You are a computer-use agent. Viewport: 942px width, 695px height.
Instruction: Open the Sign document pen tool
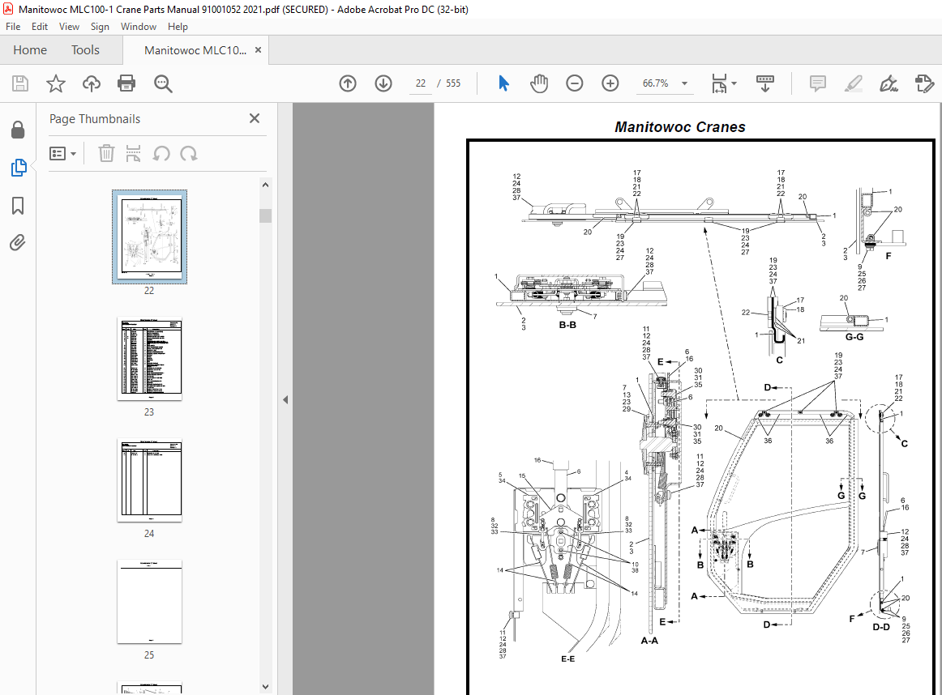(x=888, y=83)
